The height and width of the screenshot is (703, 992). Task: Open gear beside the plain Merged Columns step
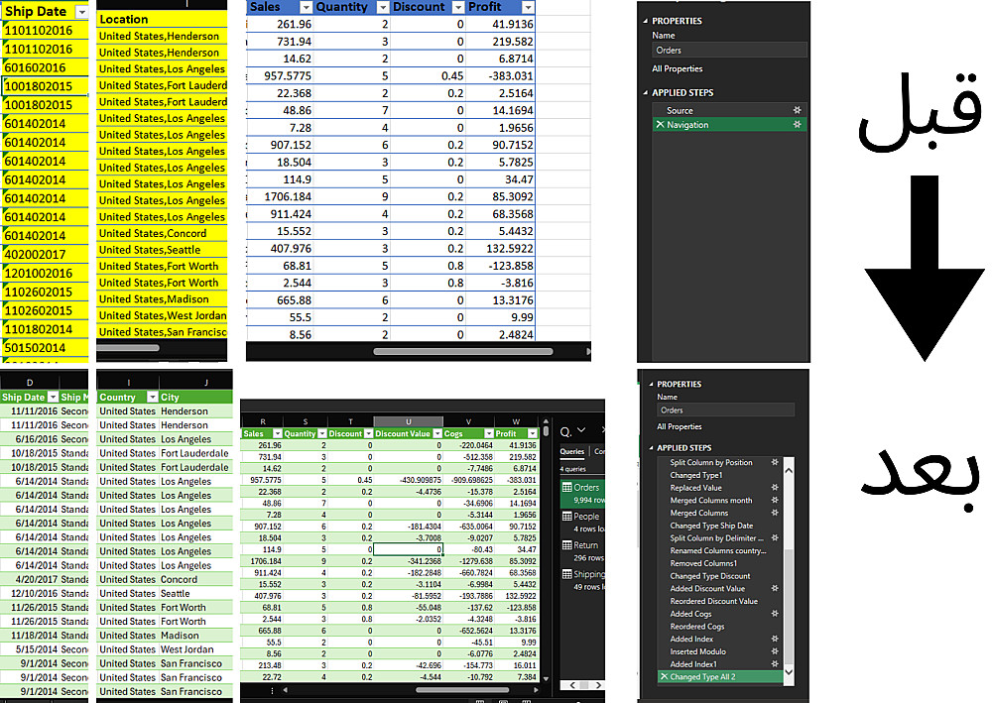(x=775, y=513)
